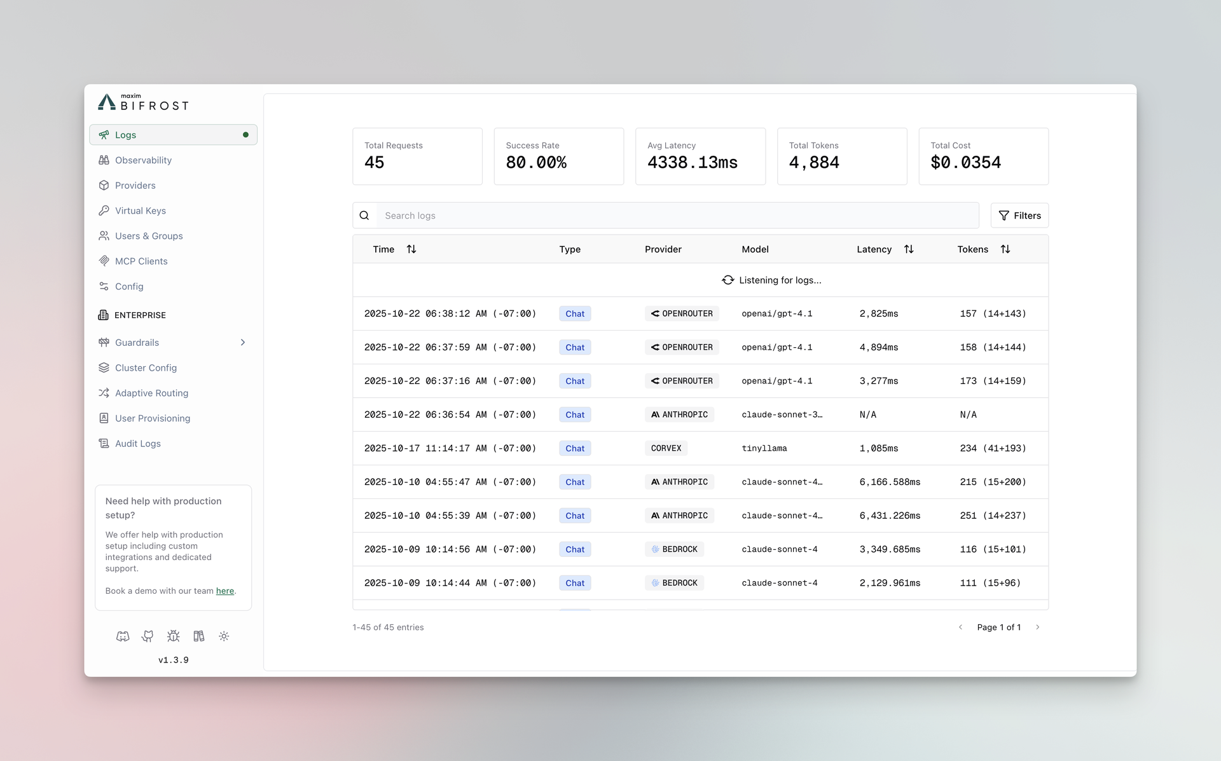Click the Providers box icon

coord(104,186)
